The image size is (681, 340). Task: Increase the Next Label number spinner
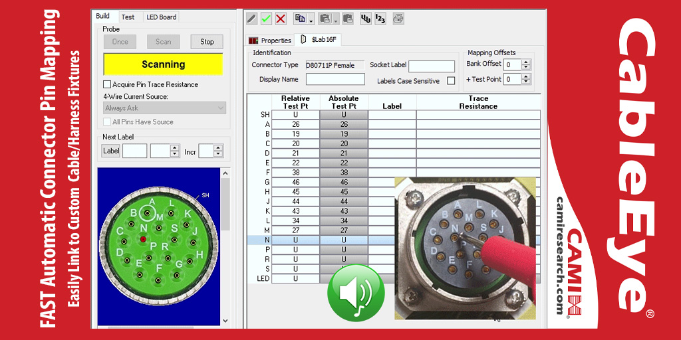click(175, 148)
